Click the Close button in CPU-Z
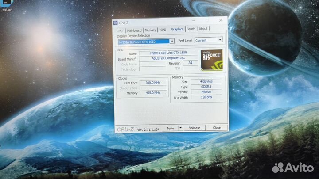This screenshot has width=319, height=179. click(217, 127)
